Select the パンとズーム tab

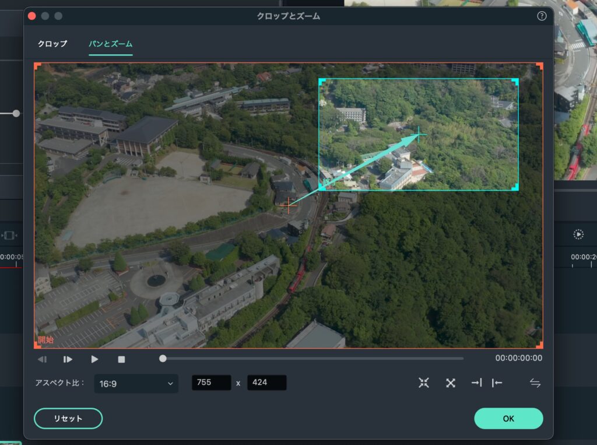pos(111,44)
